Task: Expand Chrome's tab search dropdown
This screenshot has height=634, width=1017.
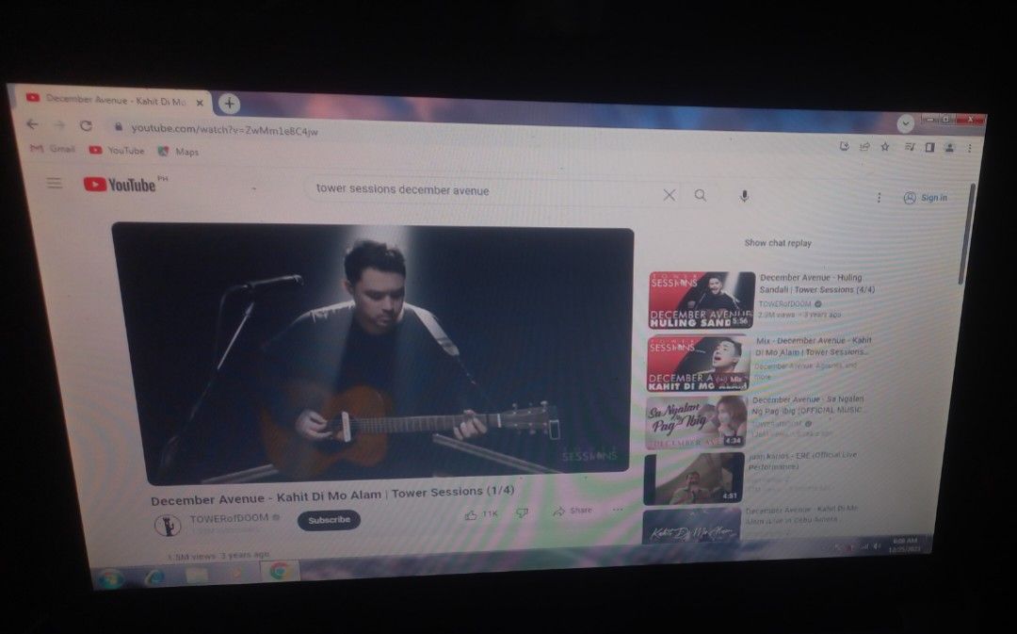Action: pyautogui.click(x=906, y=123)
